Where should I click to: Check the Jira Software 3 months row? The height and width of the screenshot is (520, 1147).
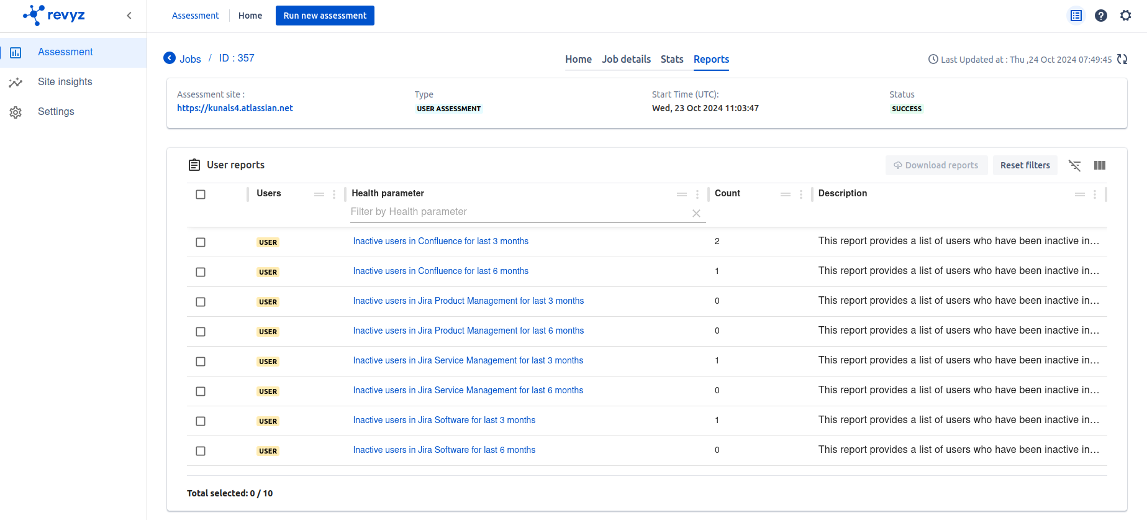(201, 421)
